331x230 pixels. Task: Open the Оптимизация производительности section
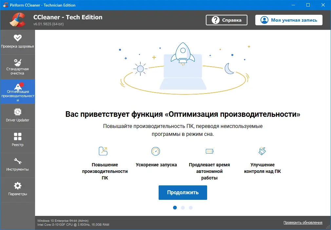coord(17,91)
